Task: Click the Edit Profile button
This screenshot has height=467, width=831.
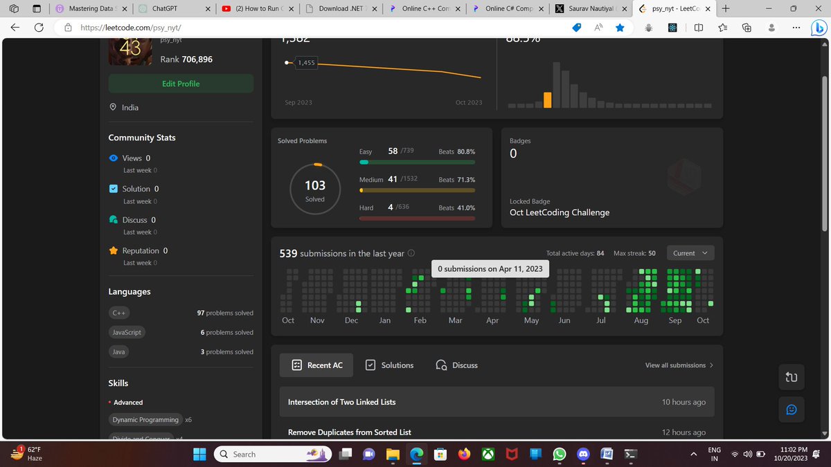Action: (x=181, y=84)
